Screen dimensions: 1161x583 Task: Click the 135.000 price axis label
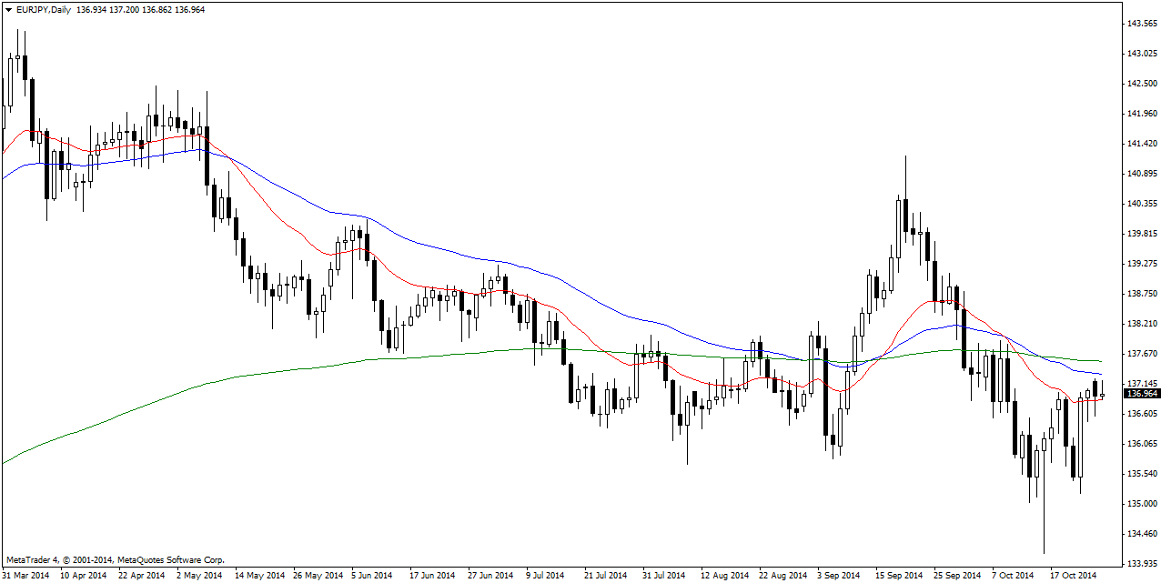(x=1141, y=504)
